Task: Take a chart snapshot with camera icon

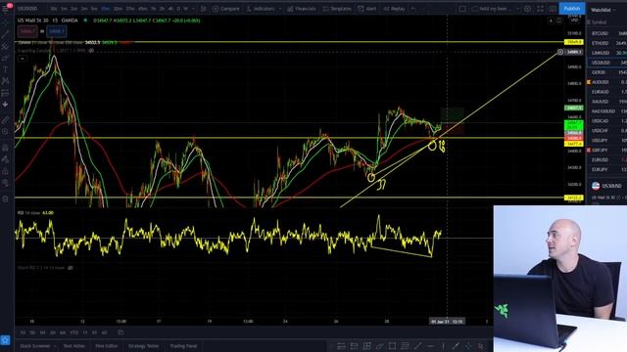Action: click(553, 9)
